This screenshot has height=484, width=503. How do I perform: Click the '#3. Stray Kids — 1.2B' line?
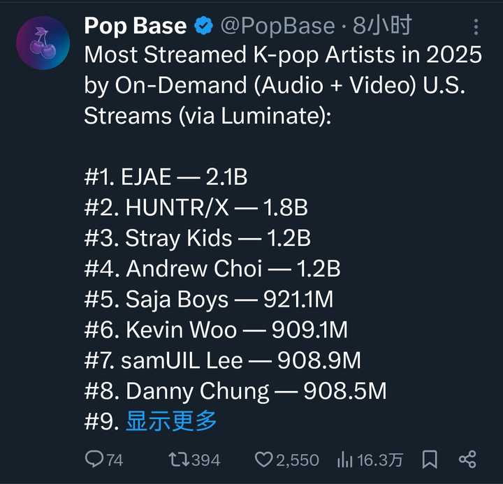tap(197, 238)
